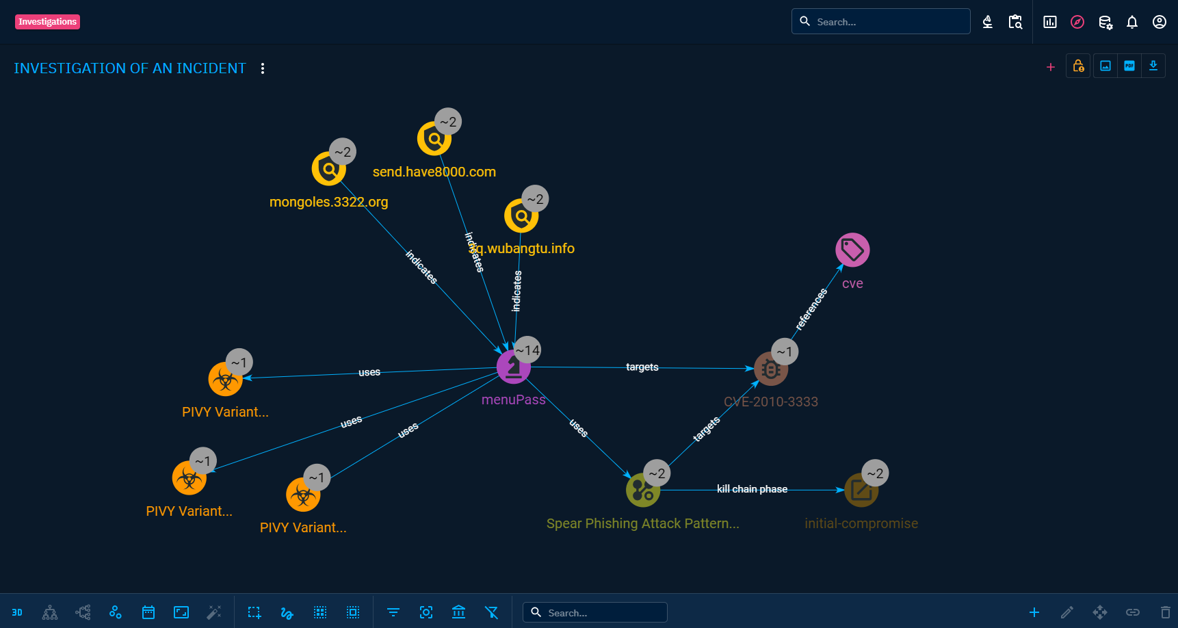The height and width of the screenshot is (628, 1178).
Task: Add an entity with the bottom plus icon
Action: (1034, 612)
